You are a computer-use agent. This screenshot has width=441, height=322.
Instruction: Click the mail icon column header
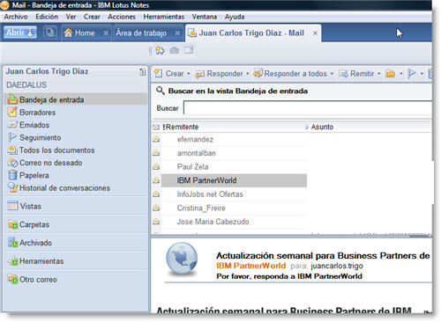coord(156,127)
